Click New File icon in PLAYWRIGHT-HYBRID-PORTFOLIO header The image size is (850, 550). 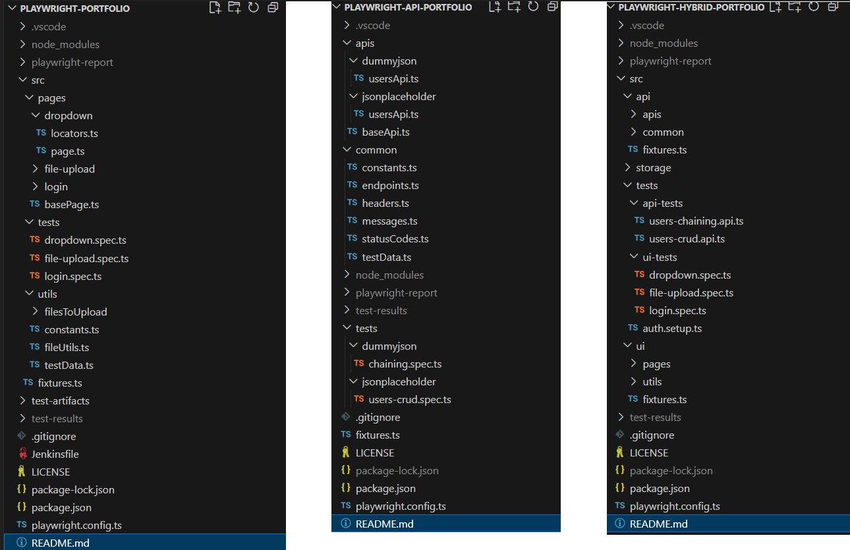coord(776,7)
